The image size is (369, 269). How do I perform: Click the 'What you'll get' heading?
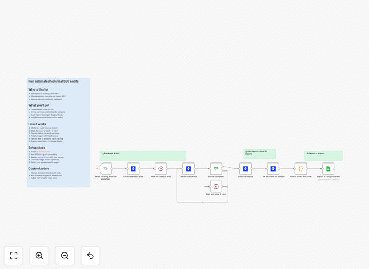pos(39,105)
